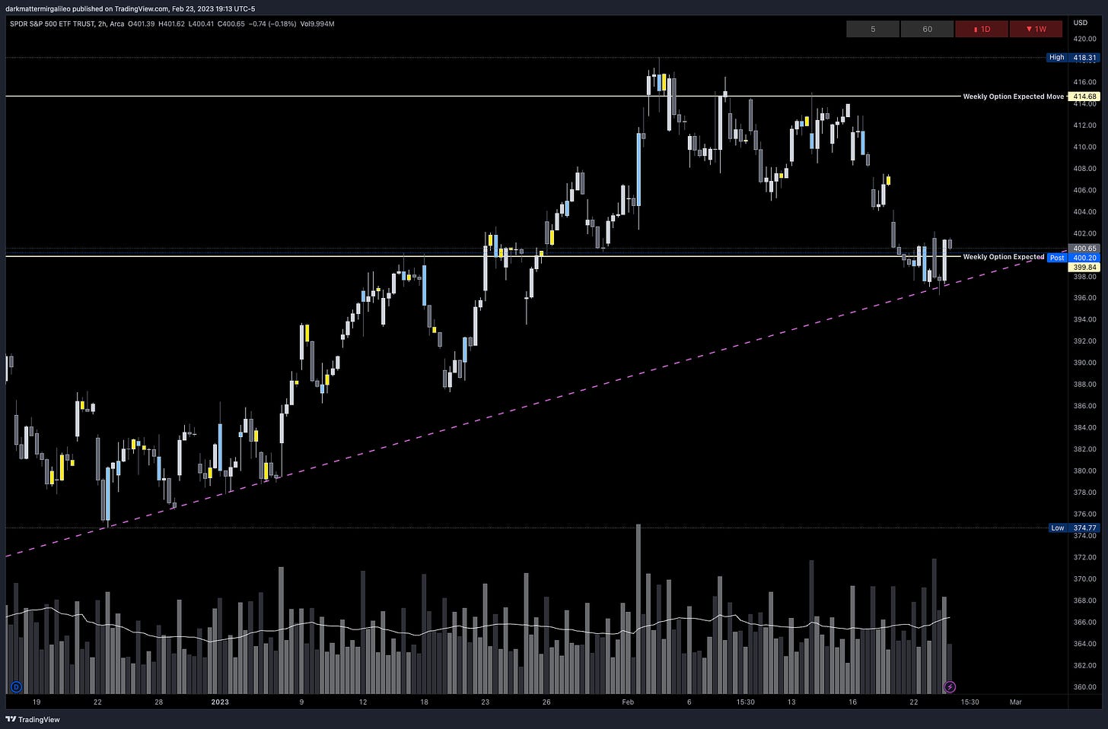Click the Feb label on the time axis

(x=628, y=702)
